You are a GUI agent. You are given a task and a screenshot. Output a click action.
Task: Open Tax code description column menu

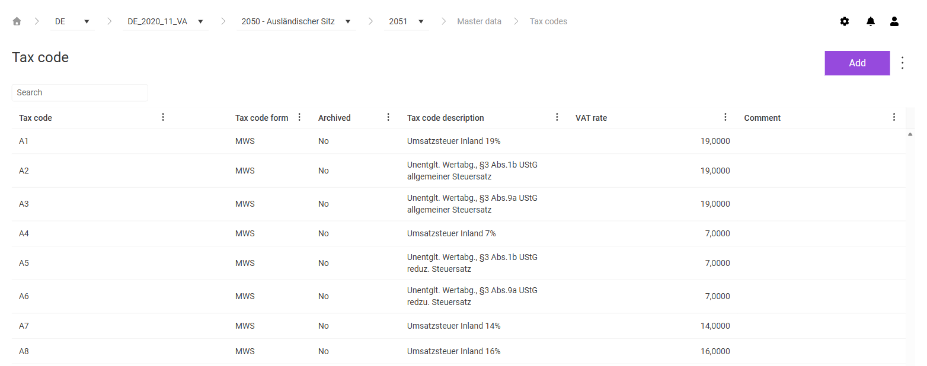click(x=557, y=117)
